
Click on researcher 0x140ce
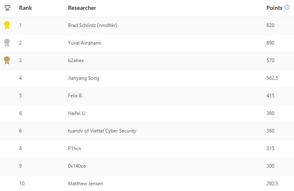tap(77, 166)
